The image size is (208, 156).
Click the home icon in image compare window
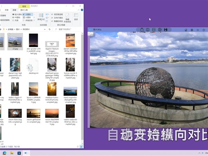click(x=186, y=30)
